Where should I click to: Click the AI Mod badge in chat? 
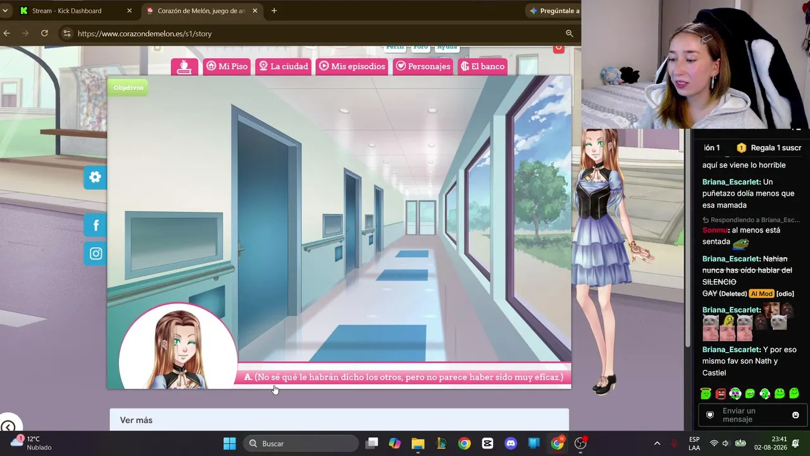click(761, 294)
